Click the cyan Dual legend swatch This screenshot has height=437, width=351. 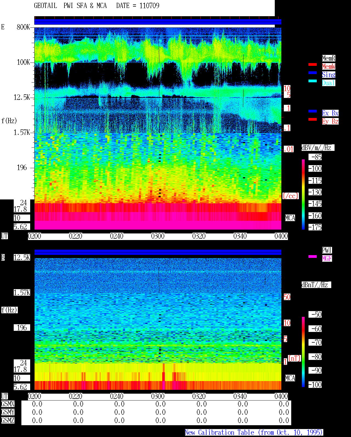(x=313, y=81)
